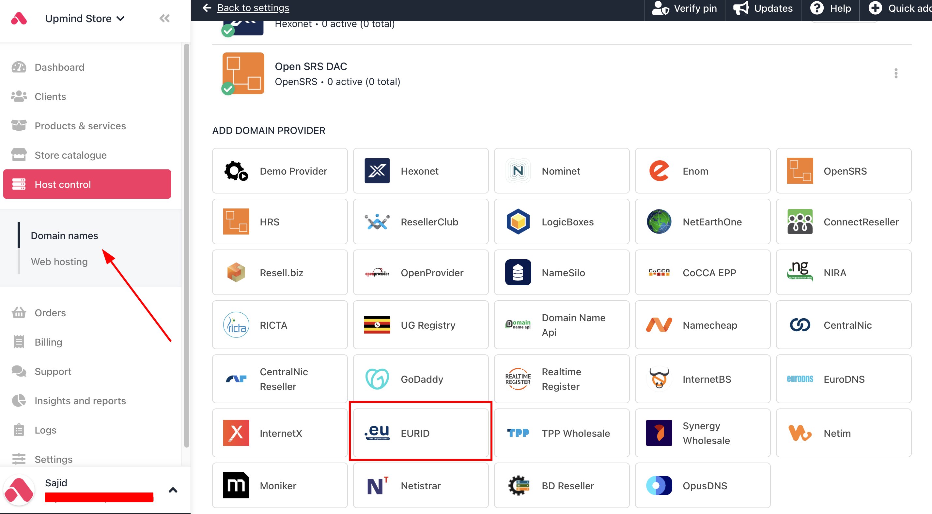The width and height of the screenshot is (932, 514).
Task: Open the Upmind Store dropdown
Action: pos(85,19)
